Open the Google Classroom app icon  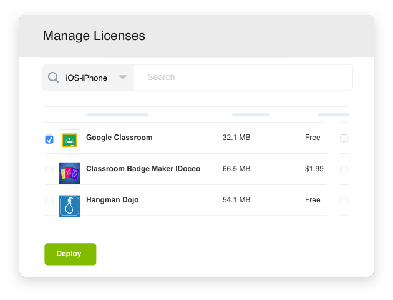tap(69, 140)
